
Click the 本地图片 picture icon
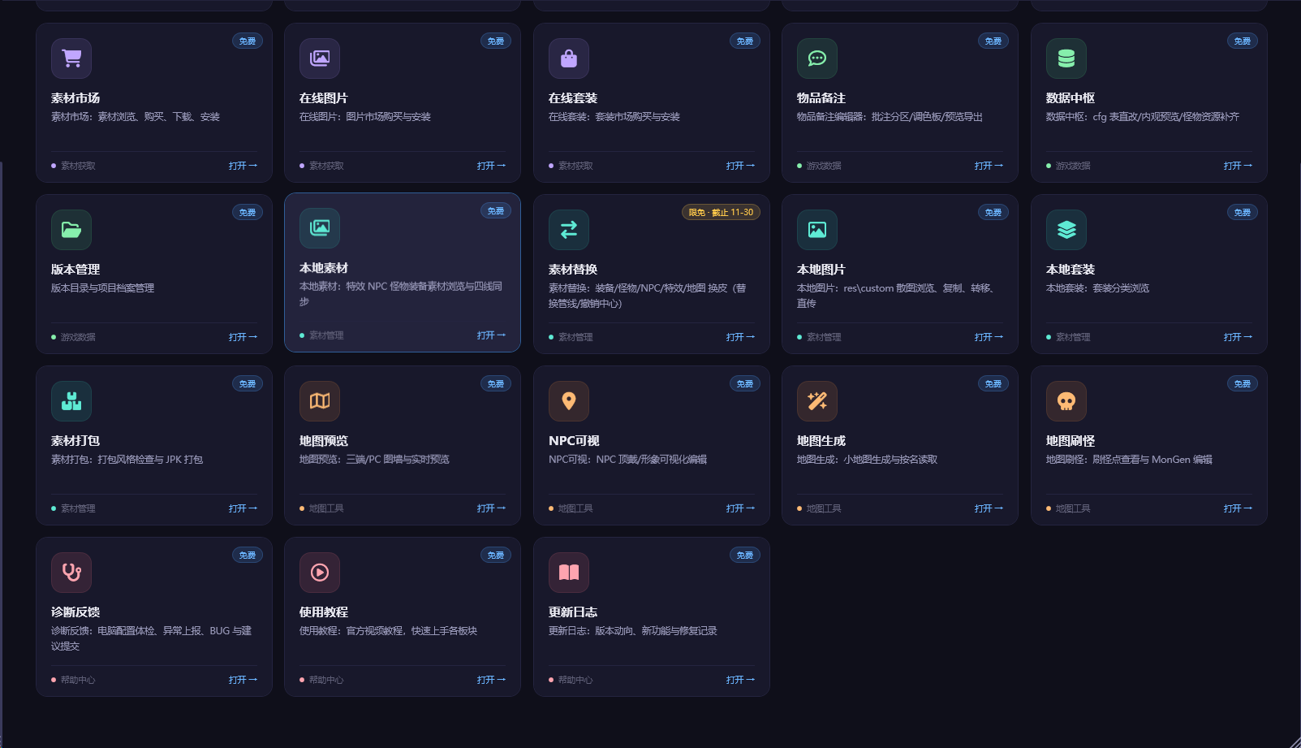click(x=817, y=230)
